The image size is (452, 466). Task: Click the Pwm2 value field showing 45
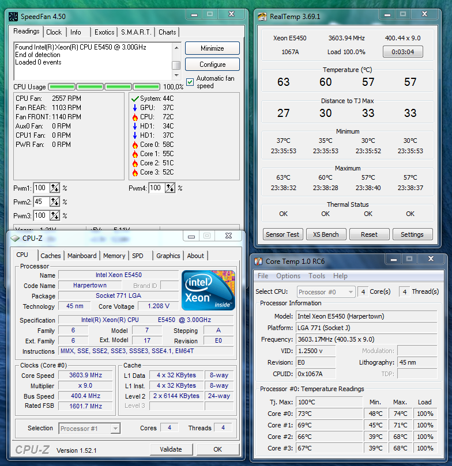(x=42, y=202)
